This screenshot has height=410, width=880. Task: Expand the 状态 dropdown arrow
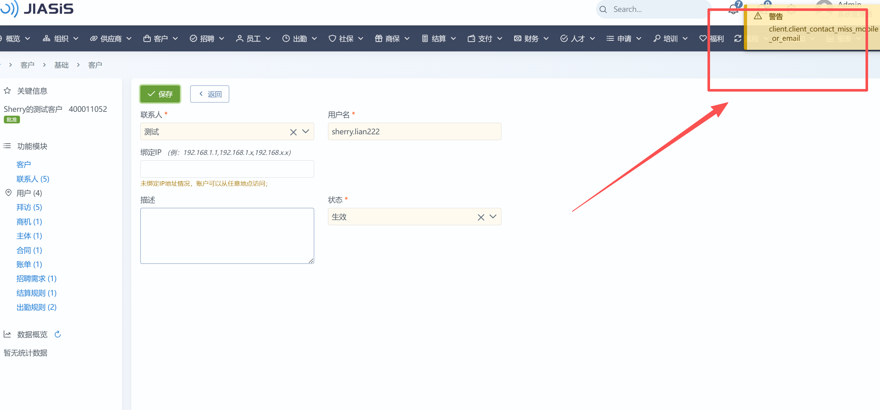493,217
